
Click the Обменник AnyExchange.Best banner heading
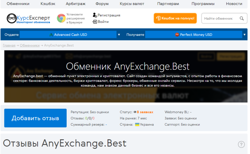point(127,66)
